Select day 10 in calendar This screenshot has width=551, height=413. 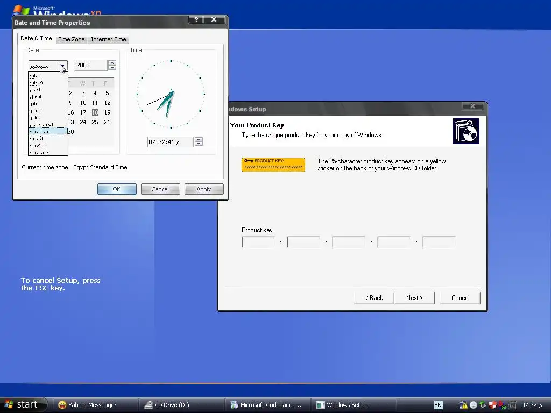coord(83,103)
